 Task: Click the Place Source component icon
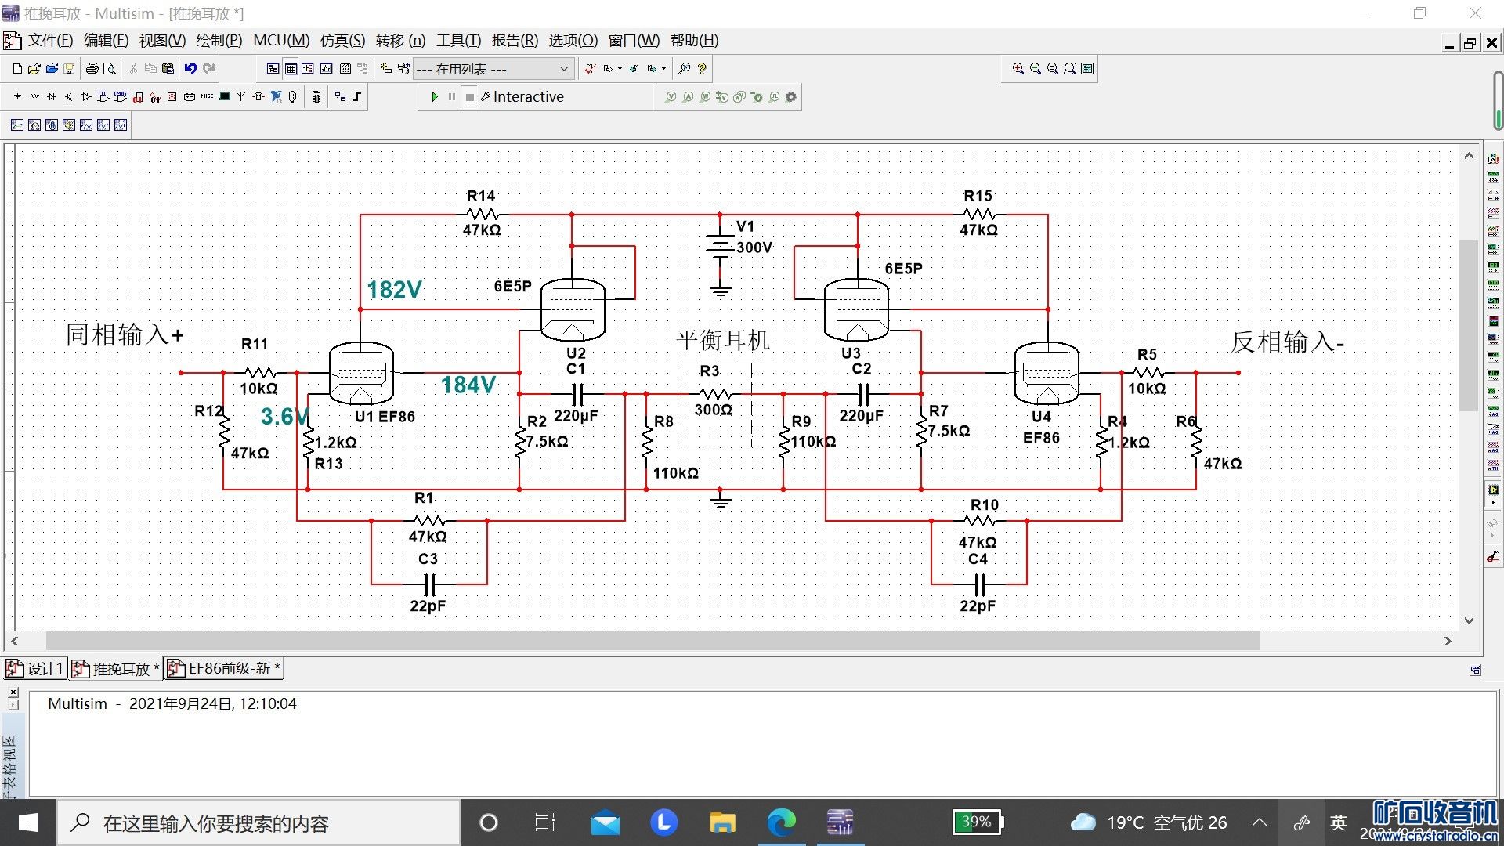[17, 97]
